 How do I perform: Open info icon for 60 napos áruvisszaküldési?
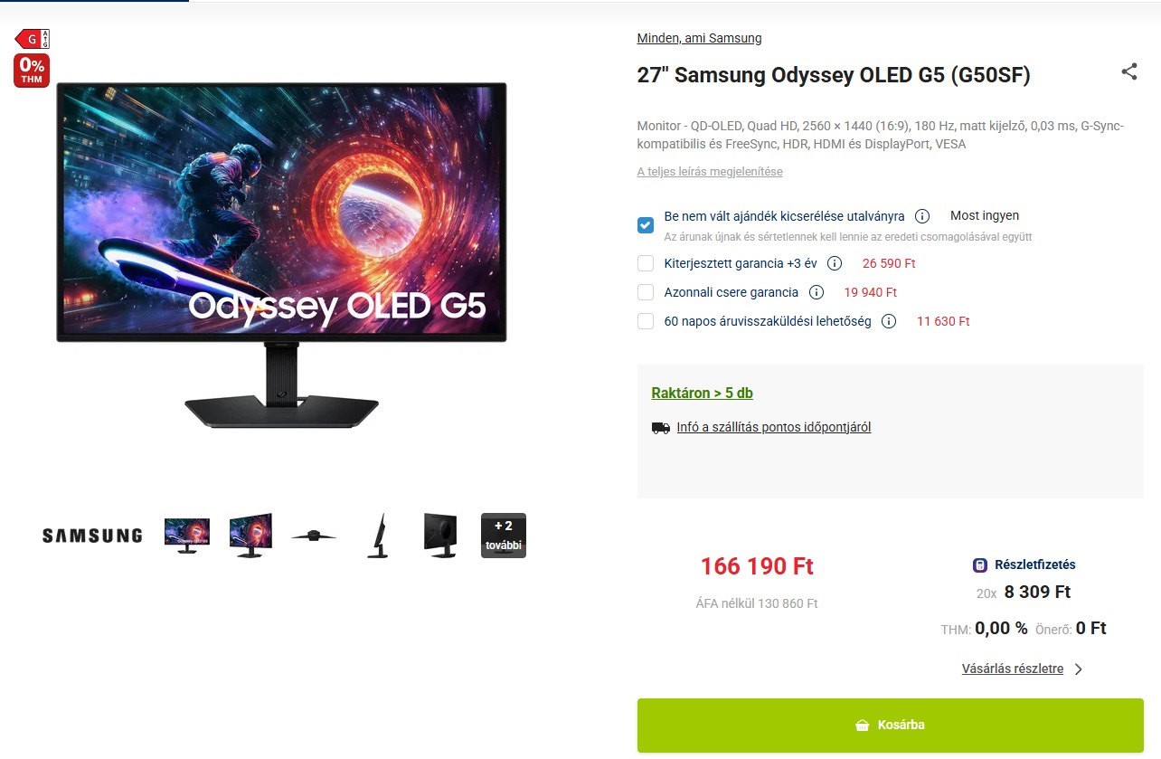coord(889,321)
